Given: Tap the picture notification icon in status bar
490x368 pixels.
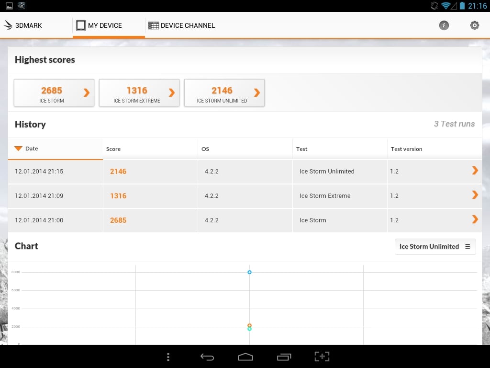Looking at the screenshot, I should point(9,6).
